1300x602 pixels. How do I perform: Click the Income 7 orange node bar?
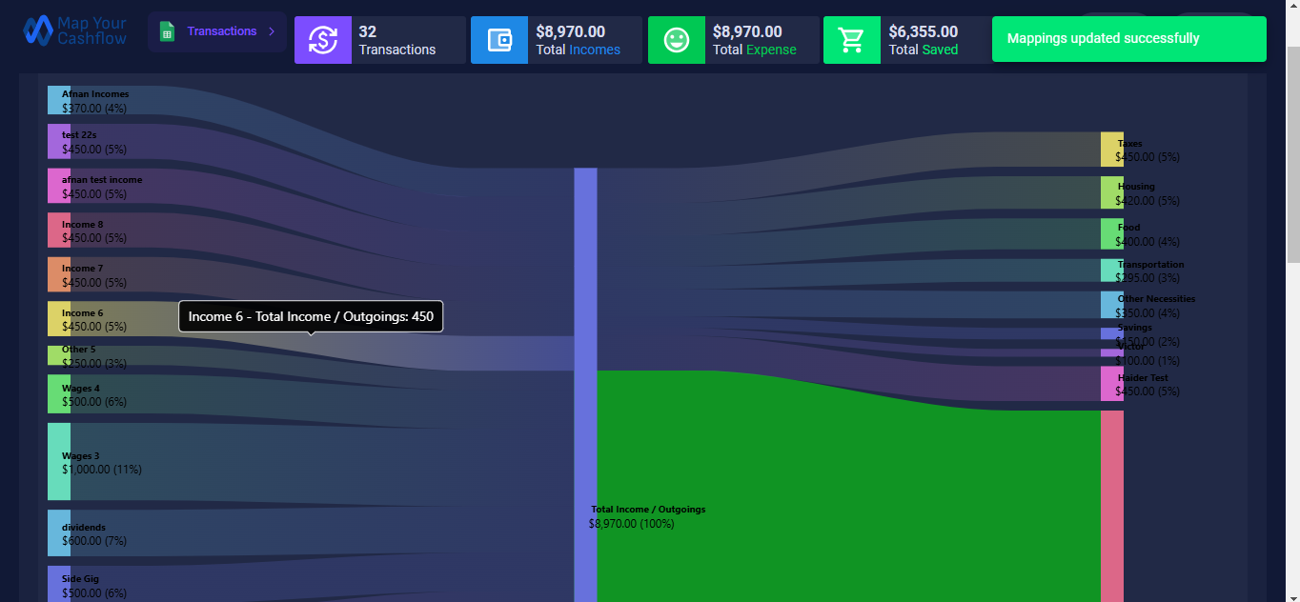(x=59, y=274)
